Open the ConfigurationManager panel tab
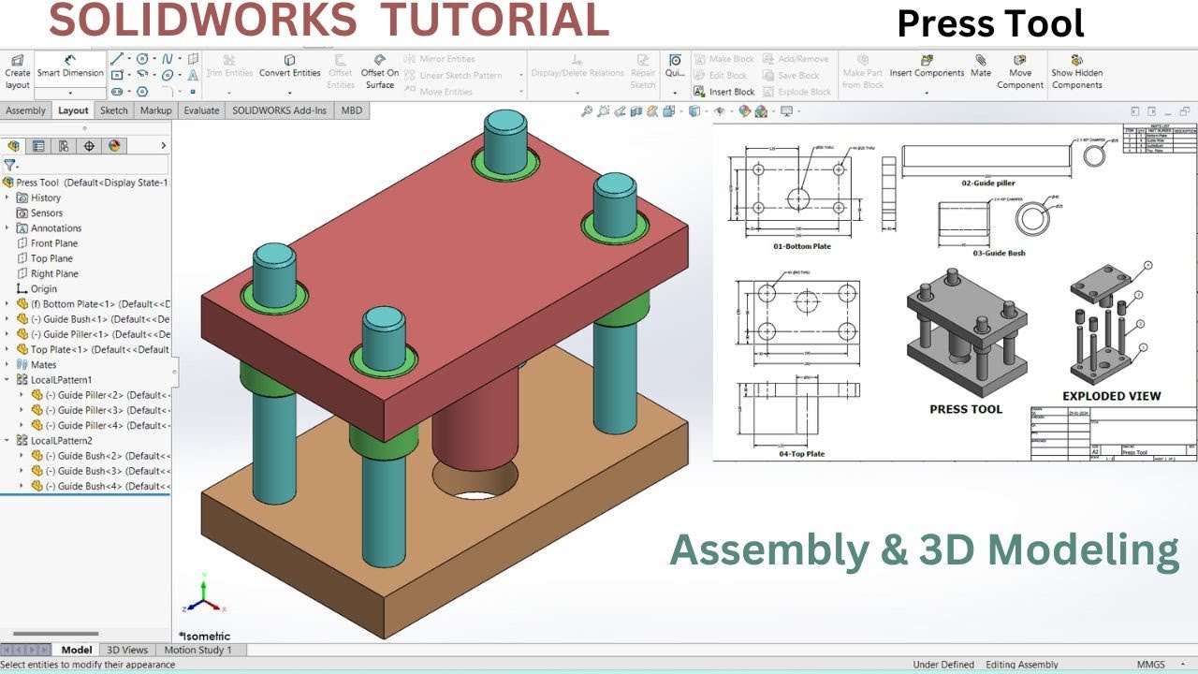The image size is (1198, 674). coord(64,145)
